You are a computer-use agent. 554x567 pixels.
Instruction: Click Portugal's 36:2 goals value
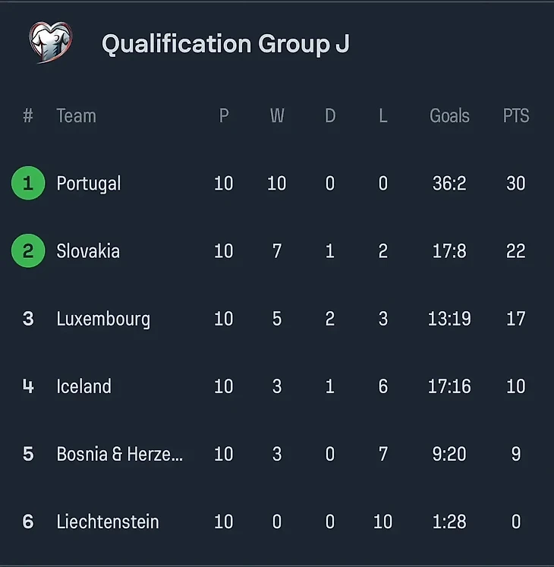pyautogui.click(x=449, y=184)
